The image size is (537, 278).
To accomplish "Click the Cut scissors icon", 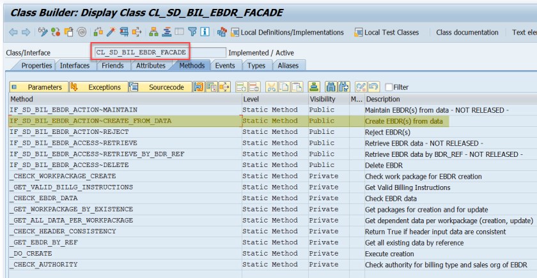I will tap(271, 87).
